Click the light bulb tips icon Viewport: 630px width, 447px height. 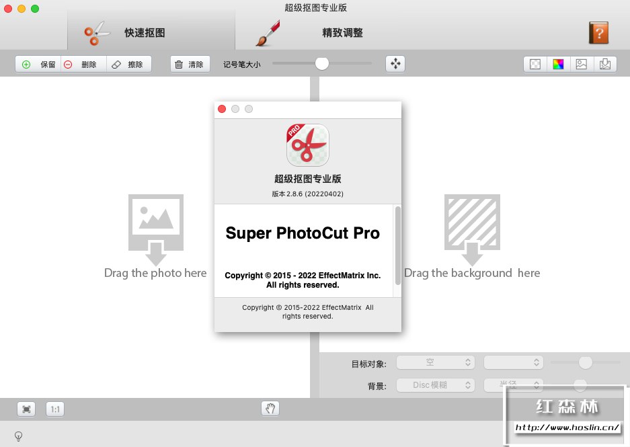(18, 436)
